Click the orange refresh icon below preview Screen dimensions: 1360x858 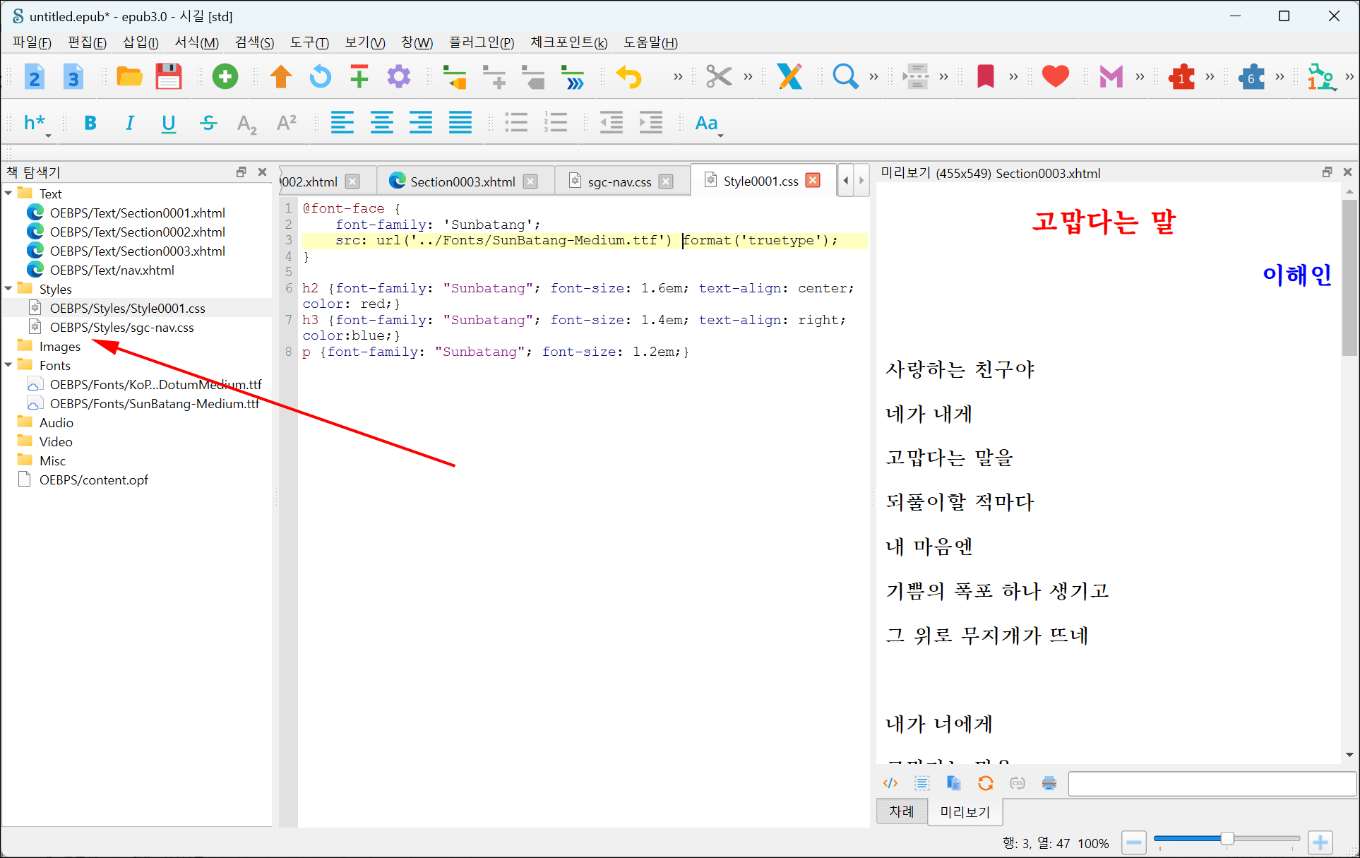(x=985, y=782)
